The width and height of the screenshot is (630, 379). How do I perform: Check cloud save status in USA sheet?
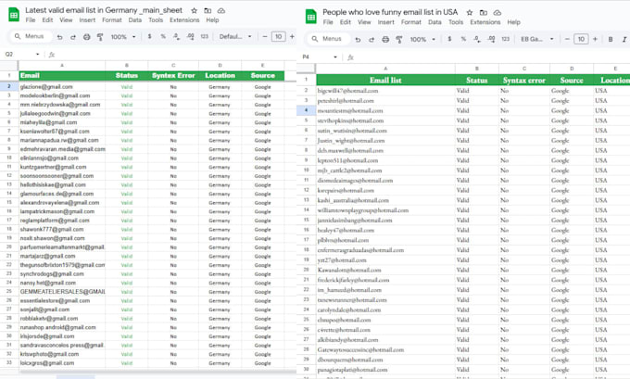point(498,12)
